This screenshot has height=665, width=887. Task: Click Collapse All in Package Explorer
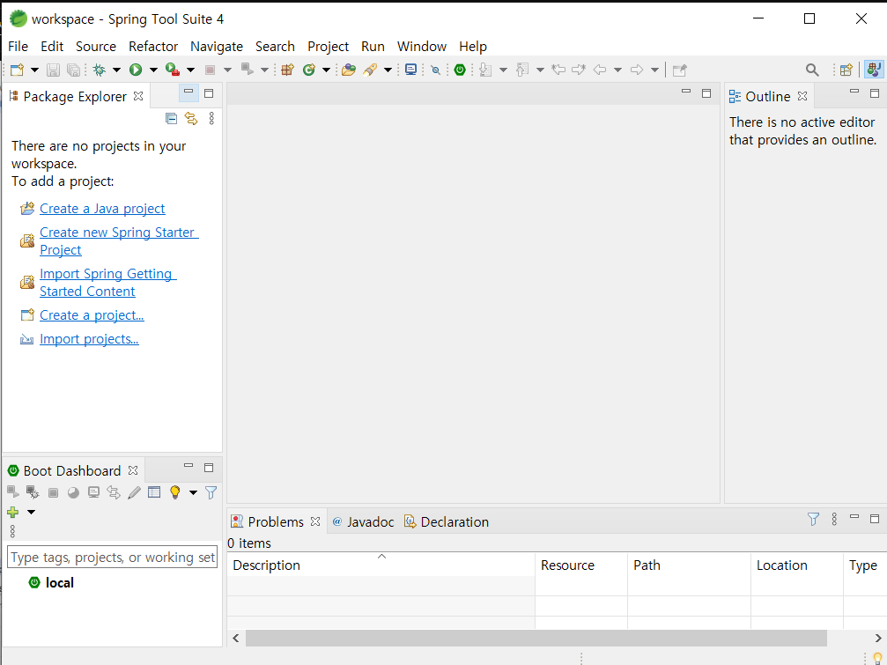172,118
